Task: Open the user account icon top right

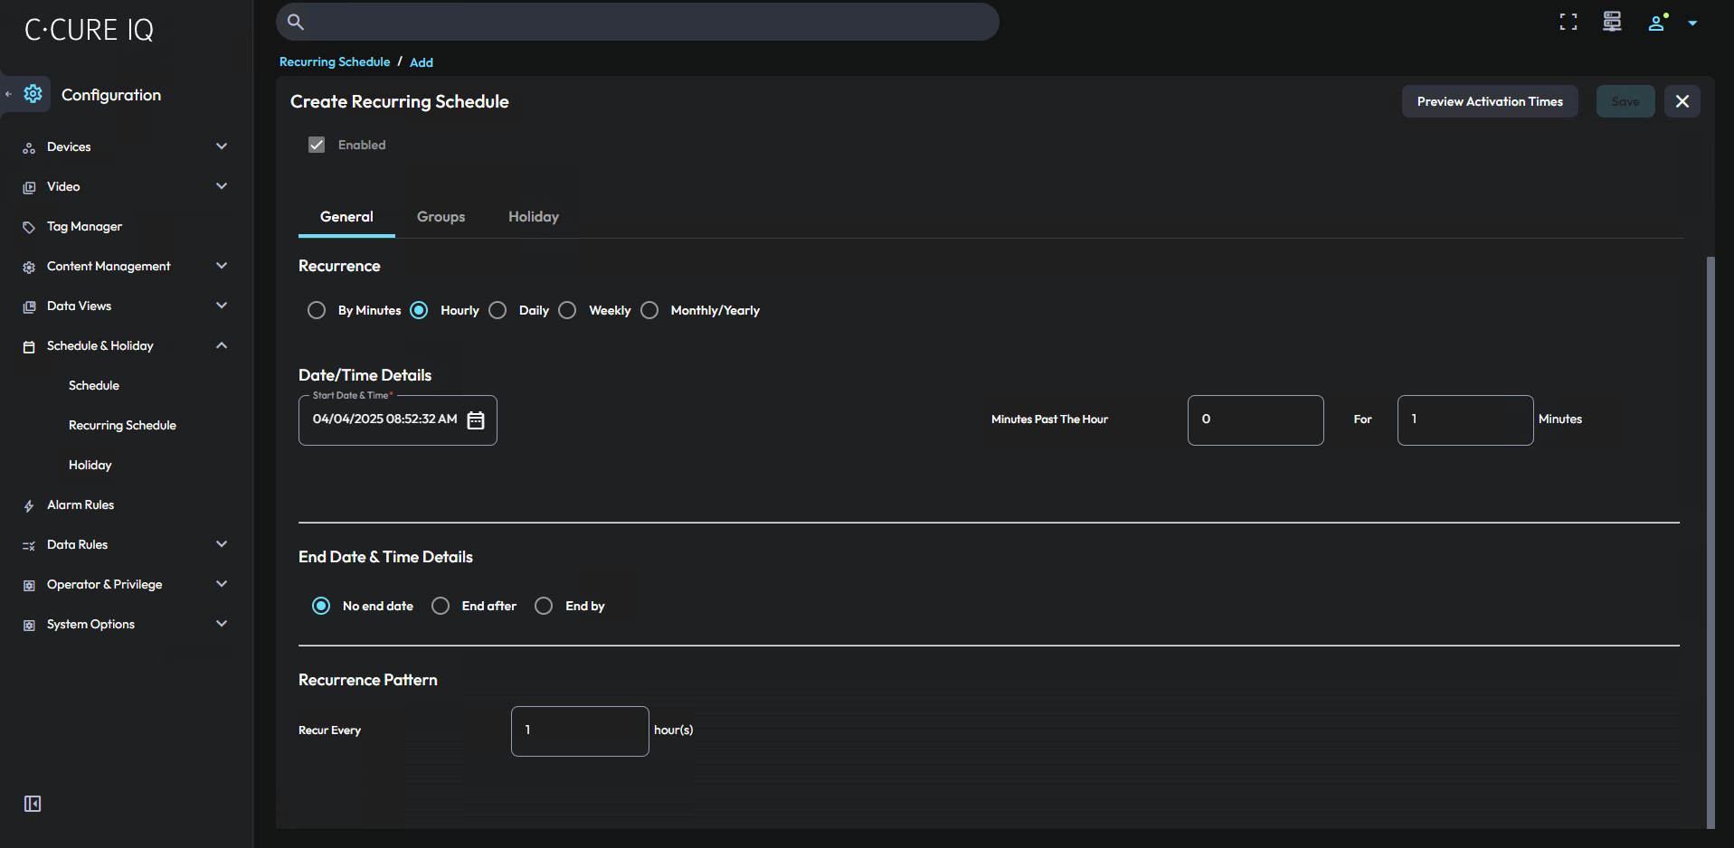Action: (x=1656, y=22)
